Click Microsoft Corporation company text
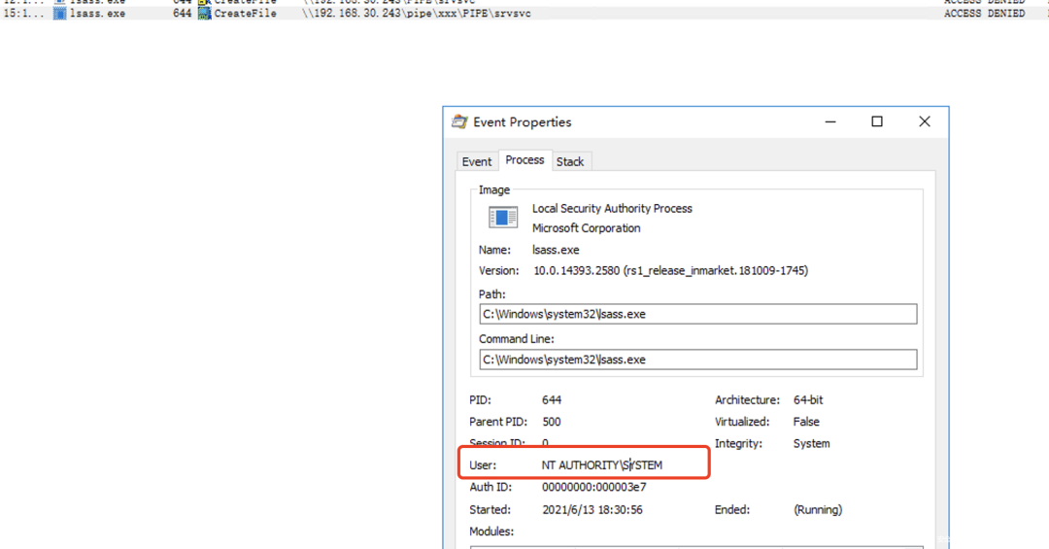The width and height of the screenshot is (1049, 549). (586, 227)
